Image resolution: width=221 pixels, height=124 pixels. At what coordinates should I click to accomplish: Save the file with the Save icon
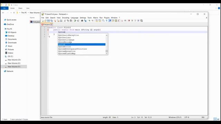coord(48,21)
